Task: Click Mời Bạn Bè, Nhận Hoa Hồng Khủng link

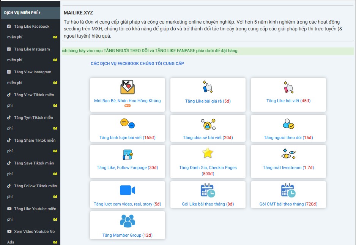Action: 128,101
